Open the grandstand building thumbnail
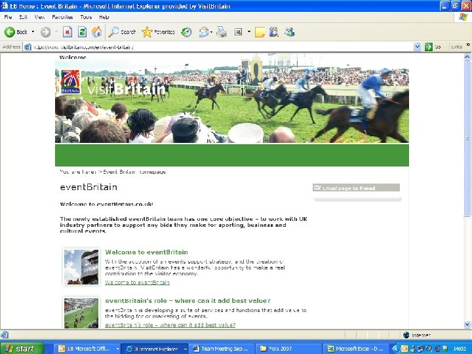Image resolution: width=472 pixels, height=354 pixels. click(x=81, y=267)
